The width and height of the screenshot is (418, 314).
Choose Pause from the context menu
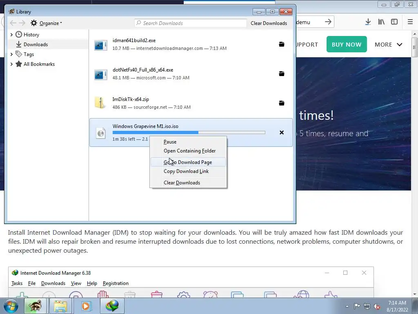[188, 142]
